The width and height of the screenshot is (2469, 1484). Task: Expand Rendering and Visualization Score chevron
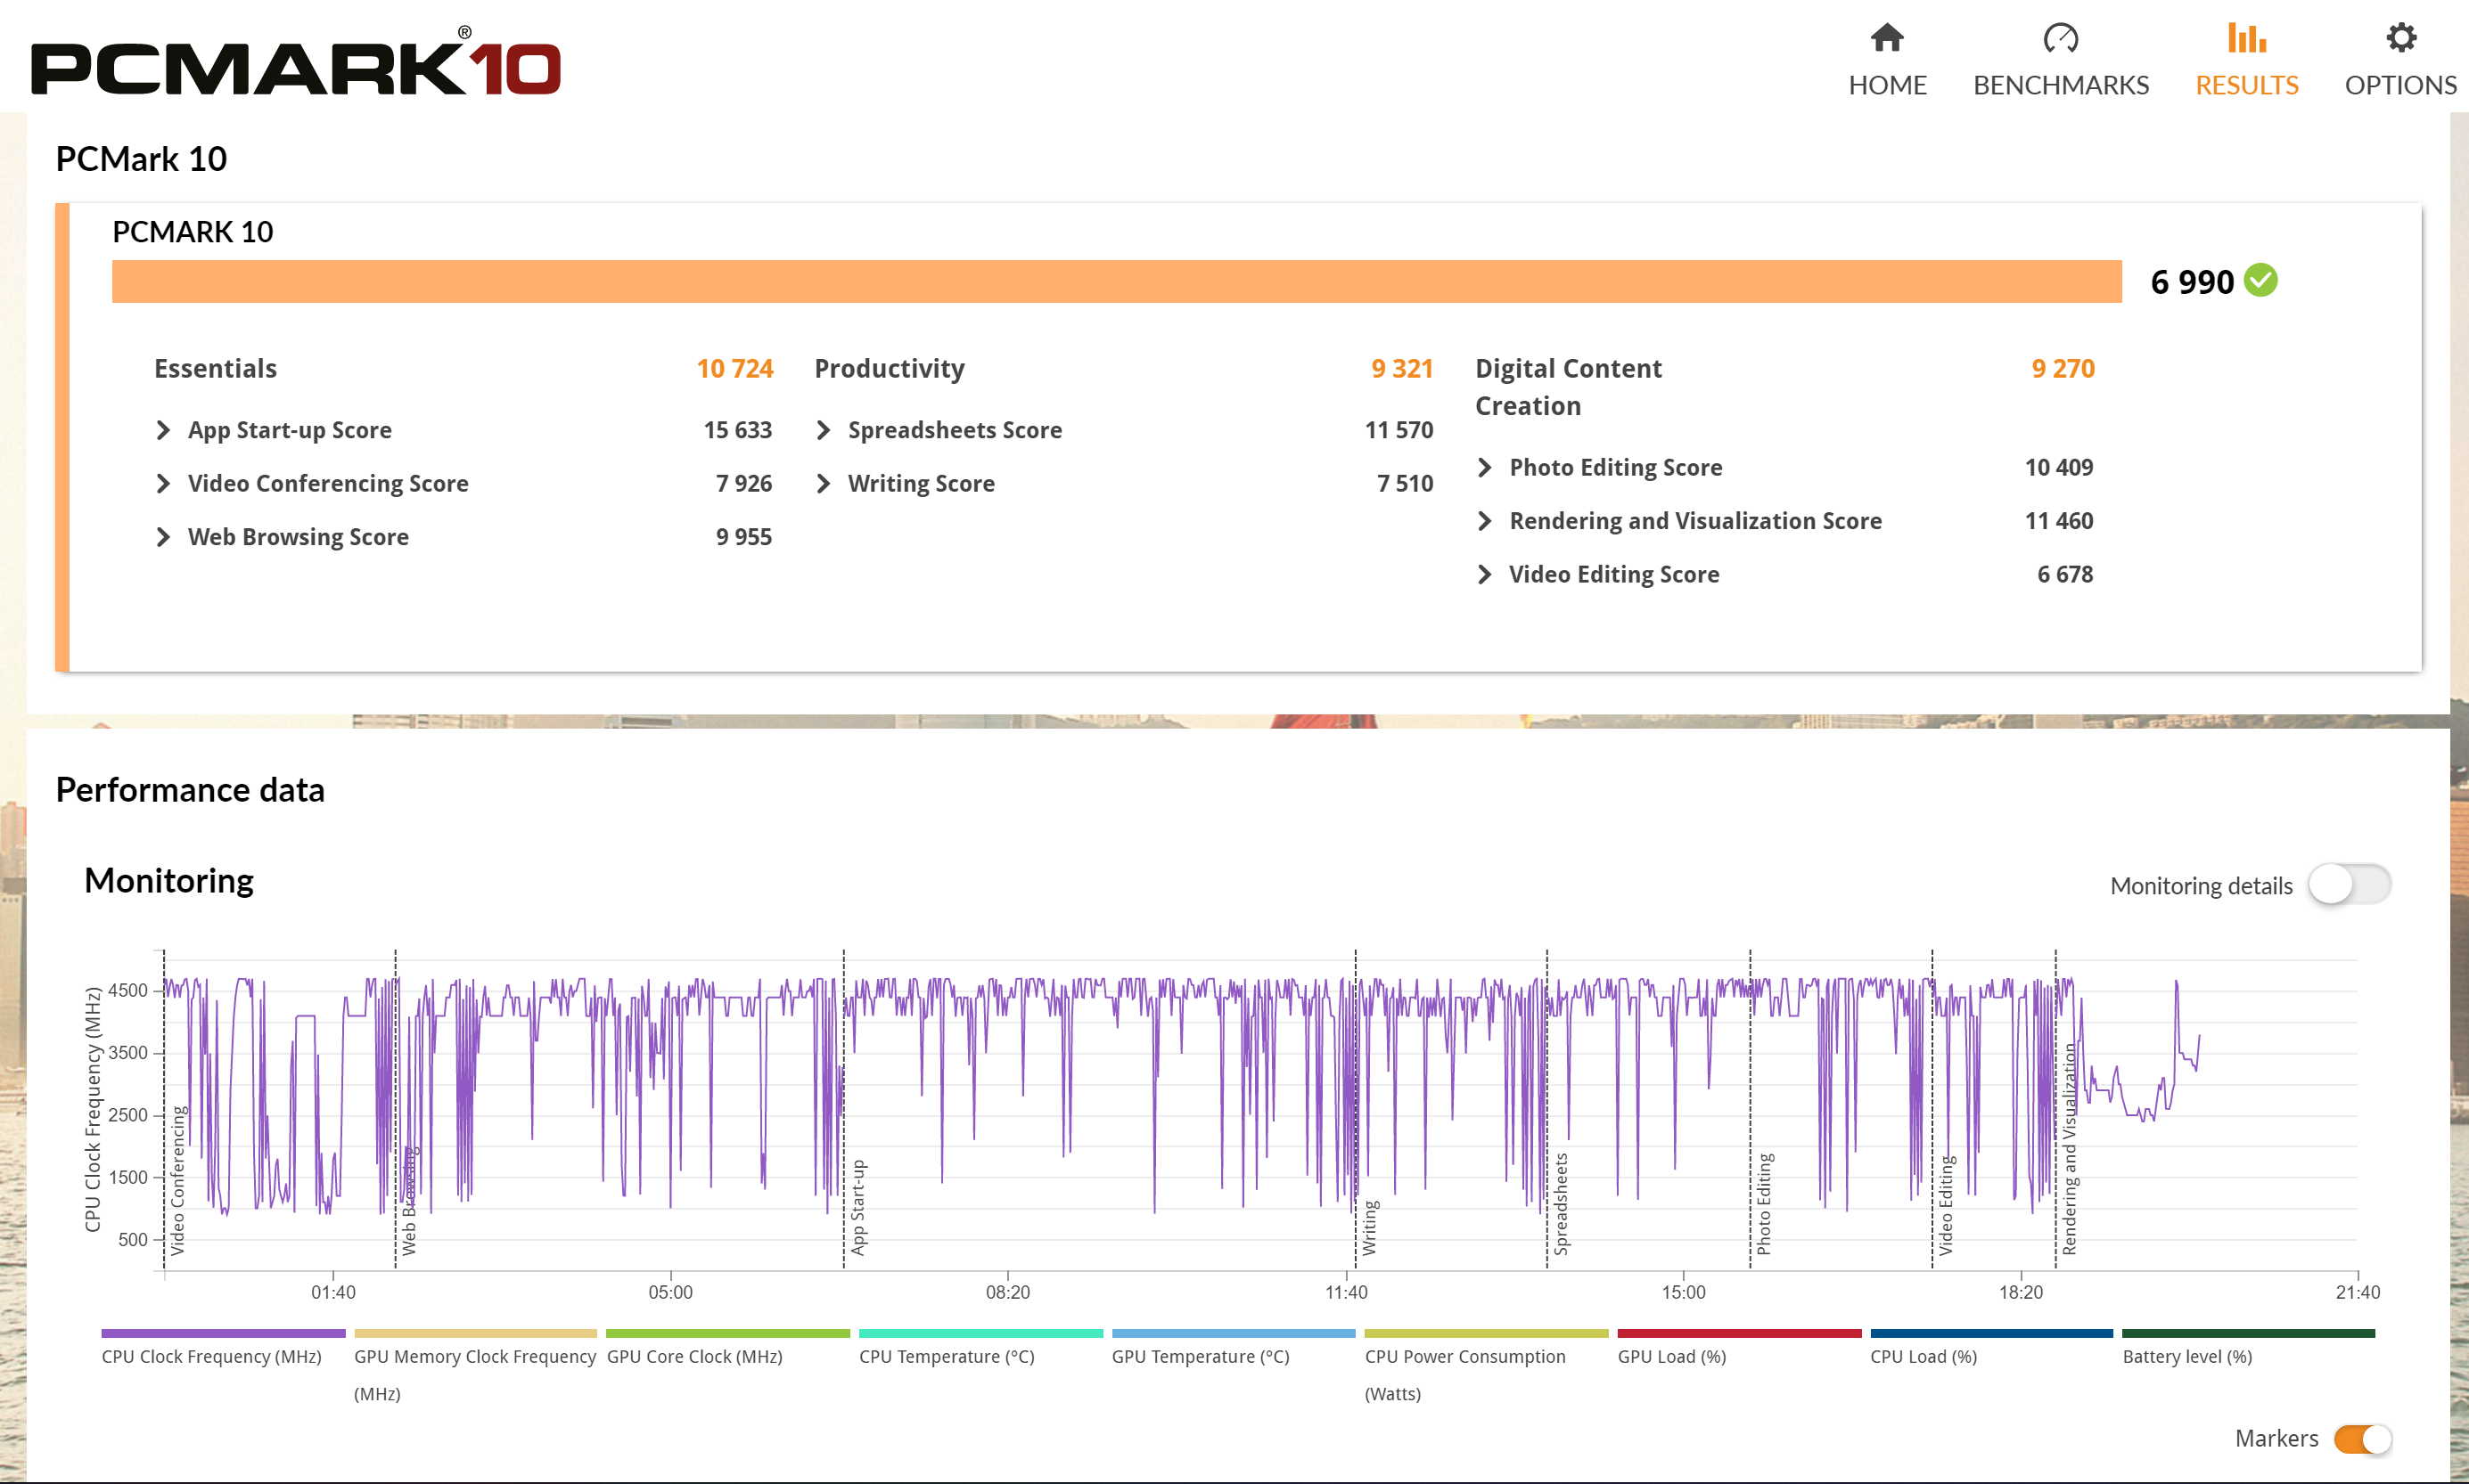click(x=1485, y=521)
